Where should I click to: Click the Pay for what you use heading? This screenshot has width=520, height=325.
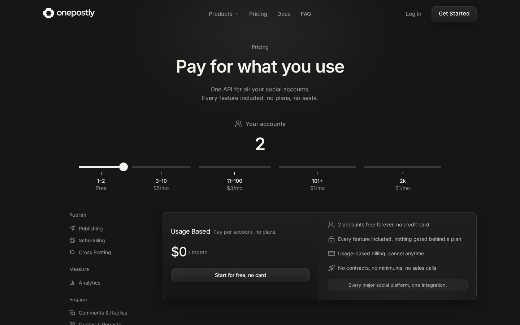(260, 66)
